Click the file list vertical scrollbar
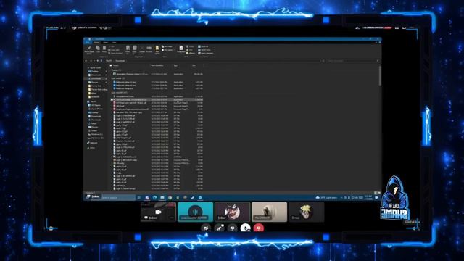 tap(380, 75)
